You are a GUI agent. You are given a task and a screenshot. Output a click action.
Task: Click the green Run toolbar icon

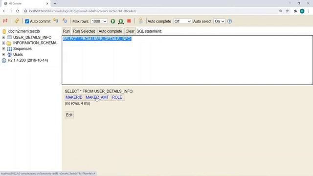[x=113, y=21]
